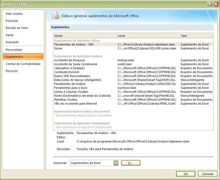Click the MOFL.DLL path cell
The height and width of the screenshot is (180, 220).
pos(146,80)
